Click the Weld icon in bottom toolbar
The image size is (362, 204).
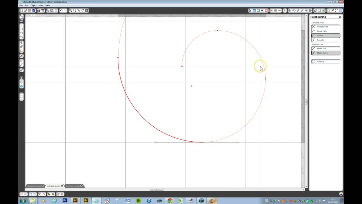point(58,194)
